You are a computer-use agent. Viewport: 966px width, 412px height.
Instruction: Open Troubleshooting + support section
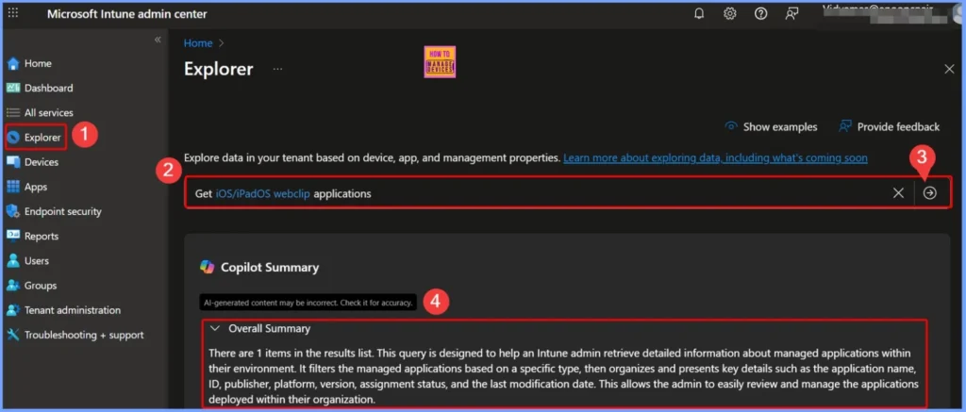[x=84, y=335]
